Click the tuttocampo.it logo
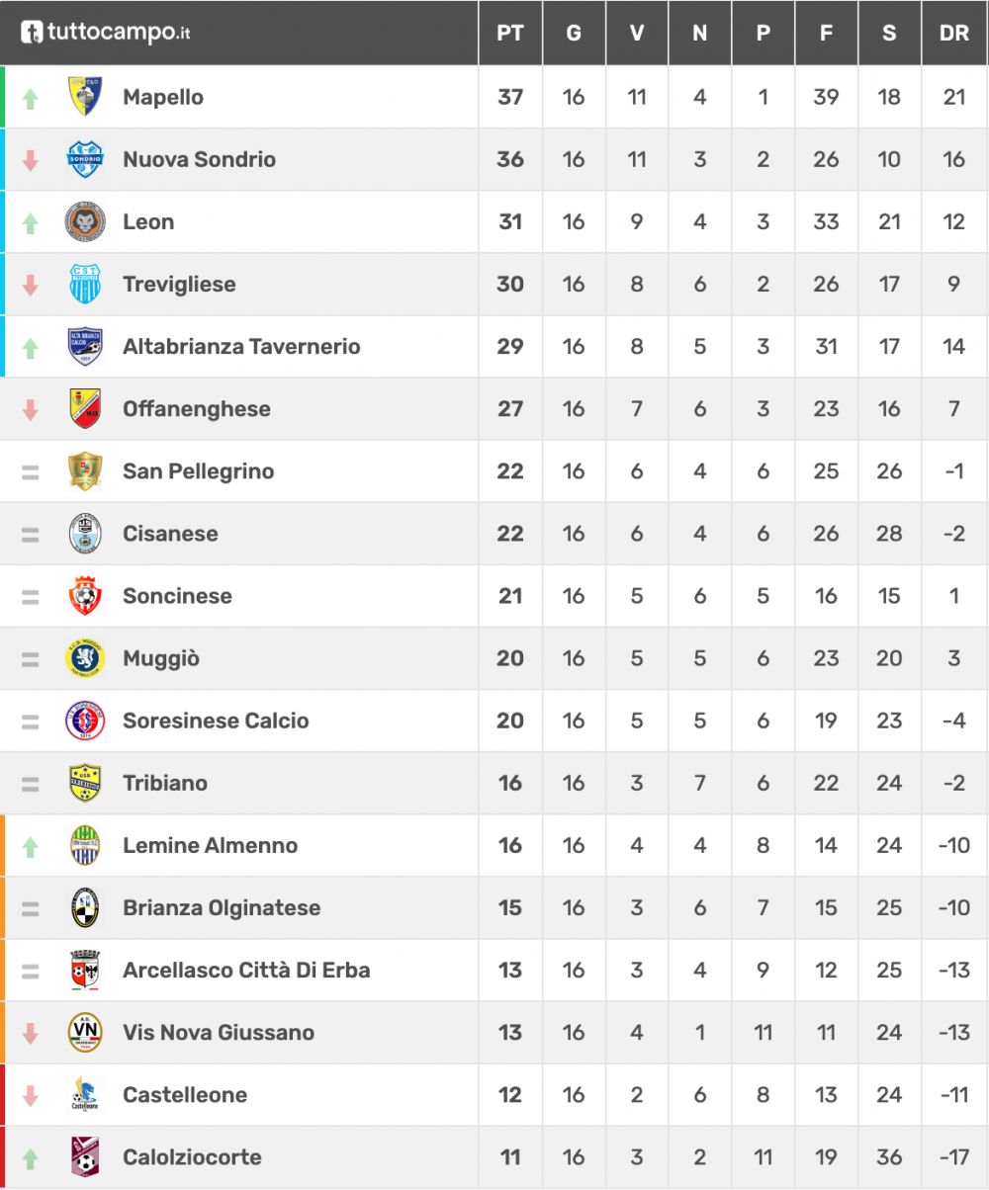 (x=106, y=33)
